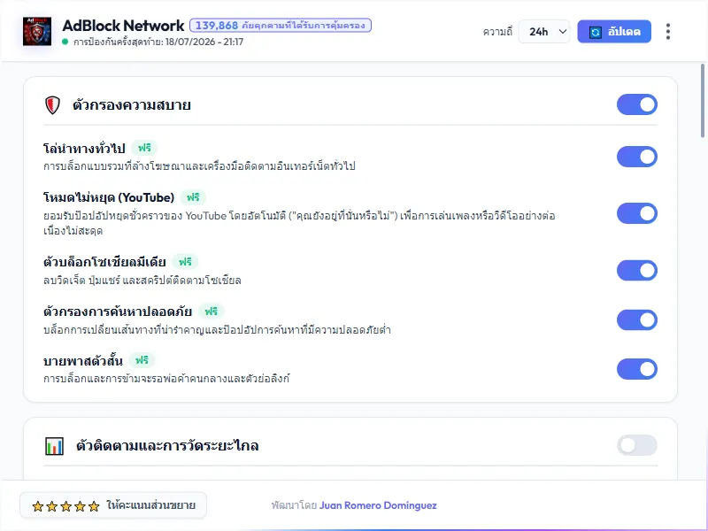The width and height of the screenshot is (708, 531).
Task: Click the ตัวกรองการค้นหาปลอดภัย heading text
Action: click(x=118, y=312)
